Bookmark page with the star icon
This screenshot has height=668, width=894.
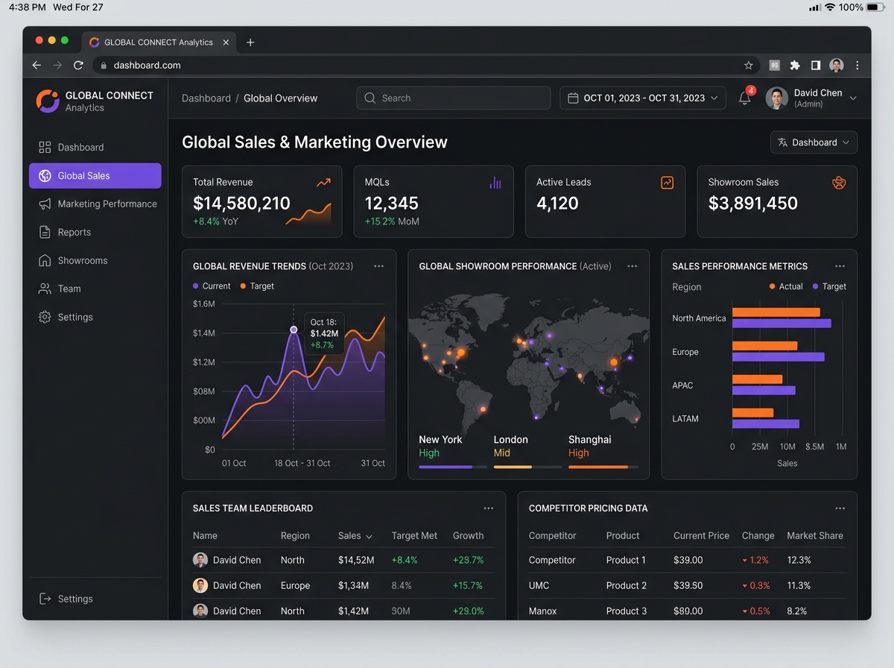(749, 66)
